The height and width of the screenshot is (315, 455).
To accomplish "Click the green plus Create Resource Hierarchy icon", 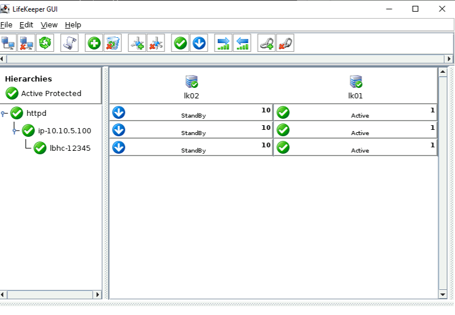I will [x=94, y=43].
